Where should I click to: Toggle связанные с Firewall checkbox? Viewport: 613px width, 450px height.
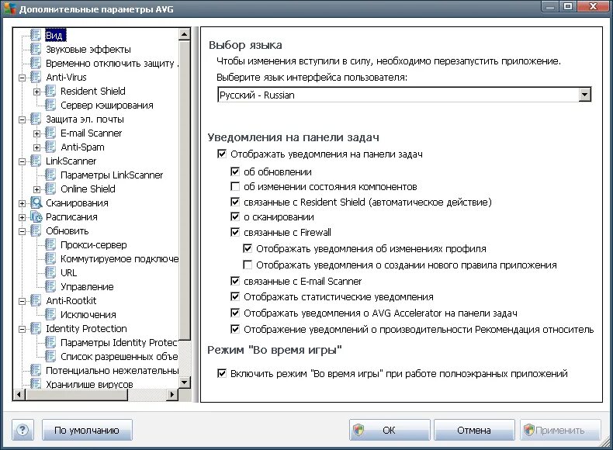[235, 232]
